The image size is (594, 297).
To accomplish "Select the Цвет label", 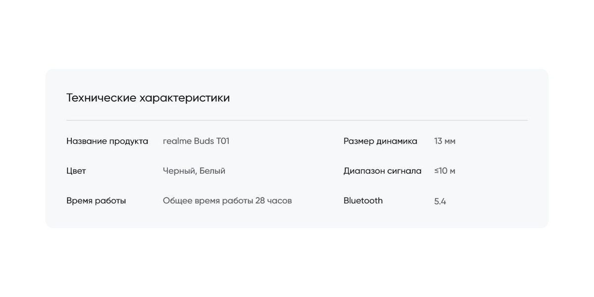I will tap(76, 171).
